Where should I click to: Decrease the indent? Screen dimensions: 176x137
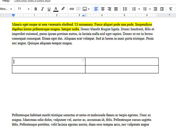tap(155, 9)
